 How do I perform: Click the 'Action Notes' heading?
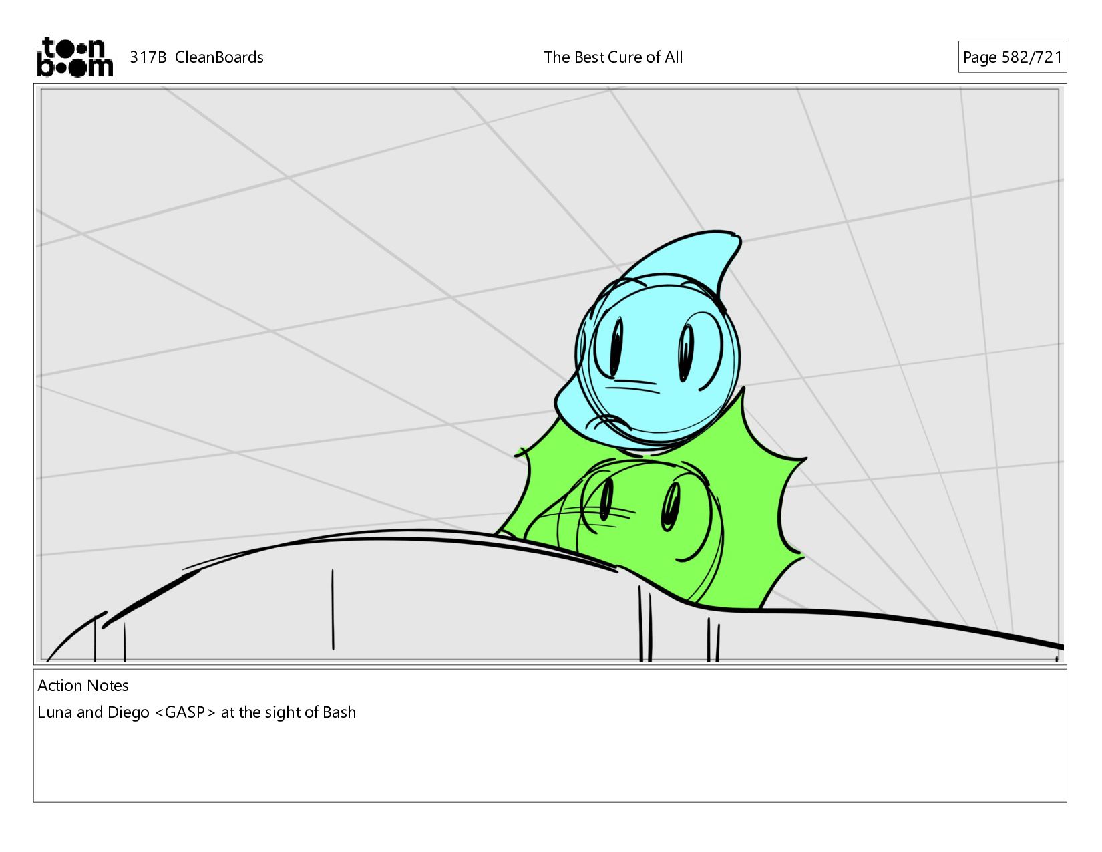click(83, 685)
